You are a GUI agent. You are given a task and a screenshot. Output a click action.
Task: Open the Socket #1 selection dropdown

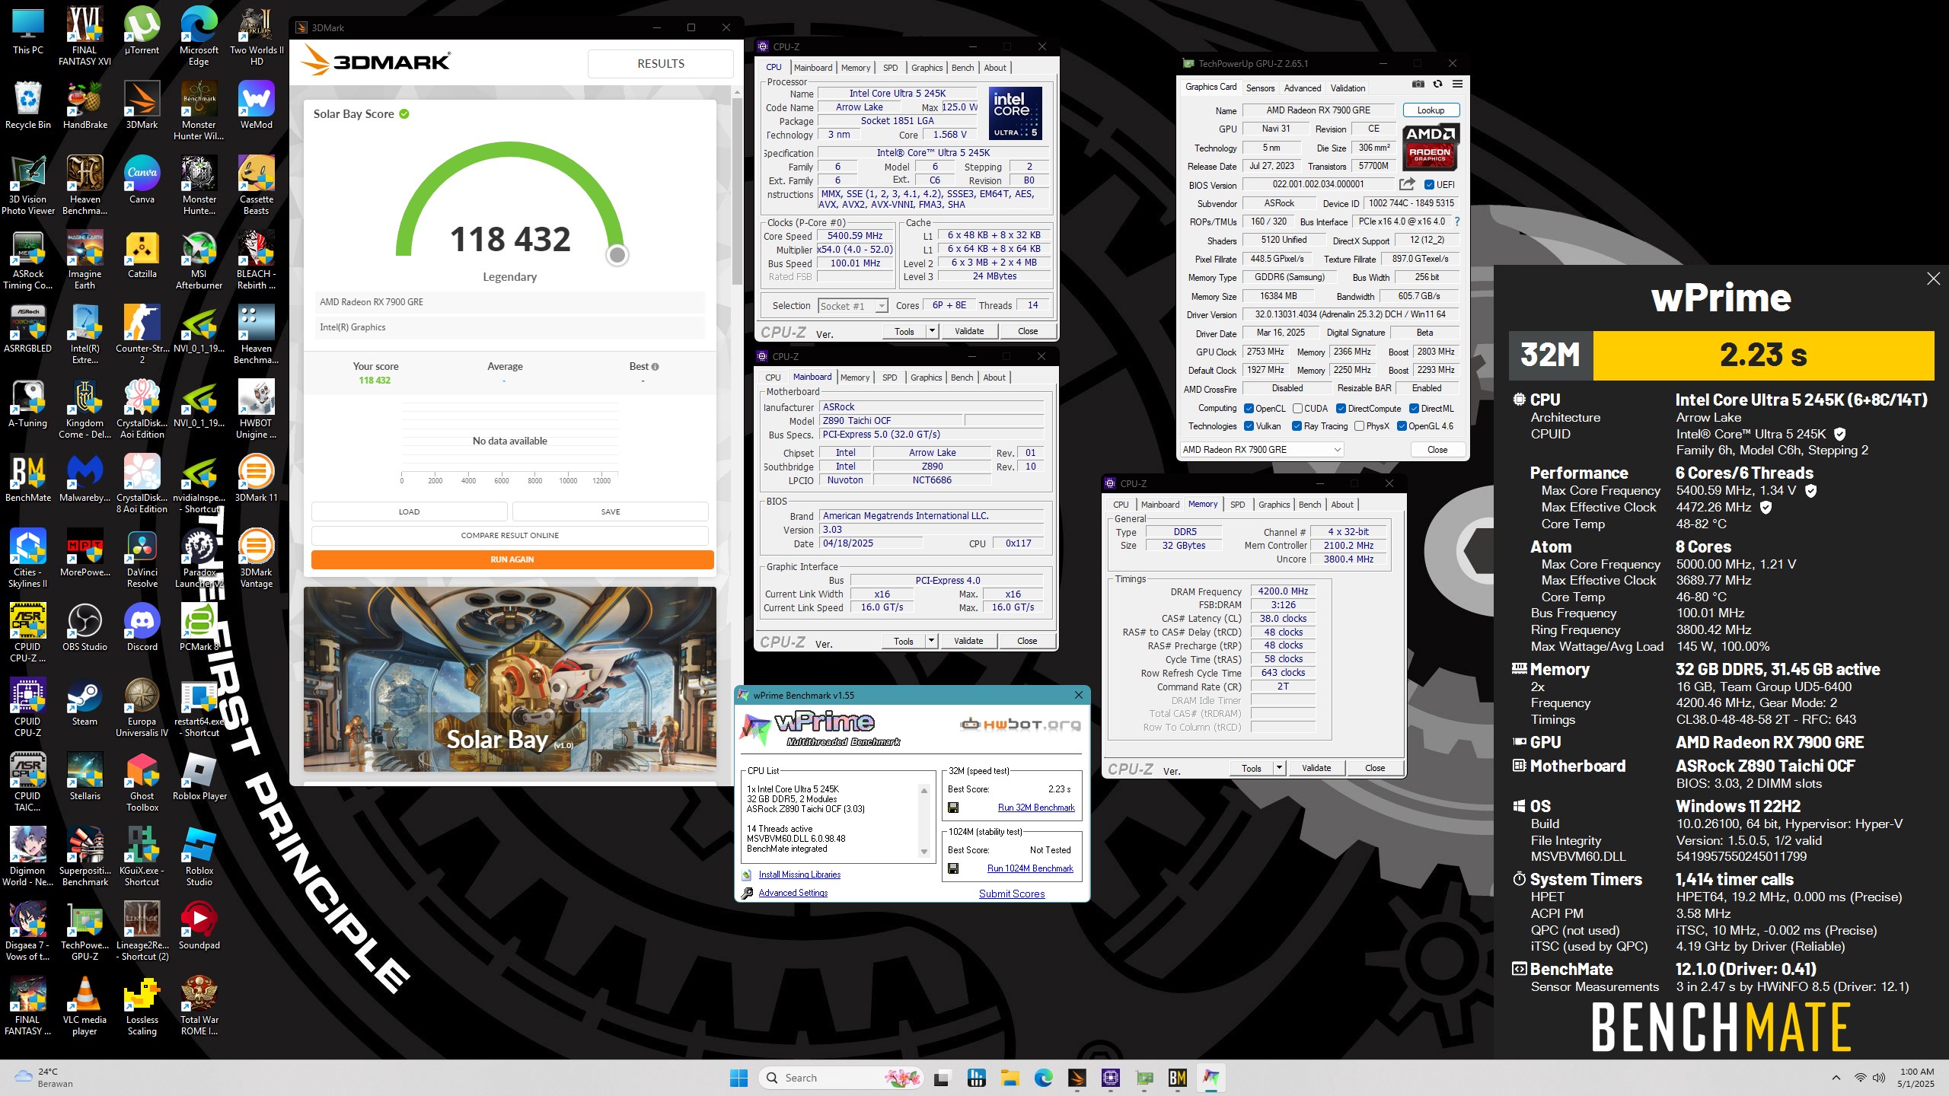click(x=853, y=306)
